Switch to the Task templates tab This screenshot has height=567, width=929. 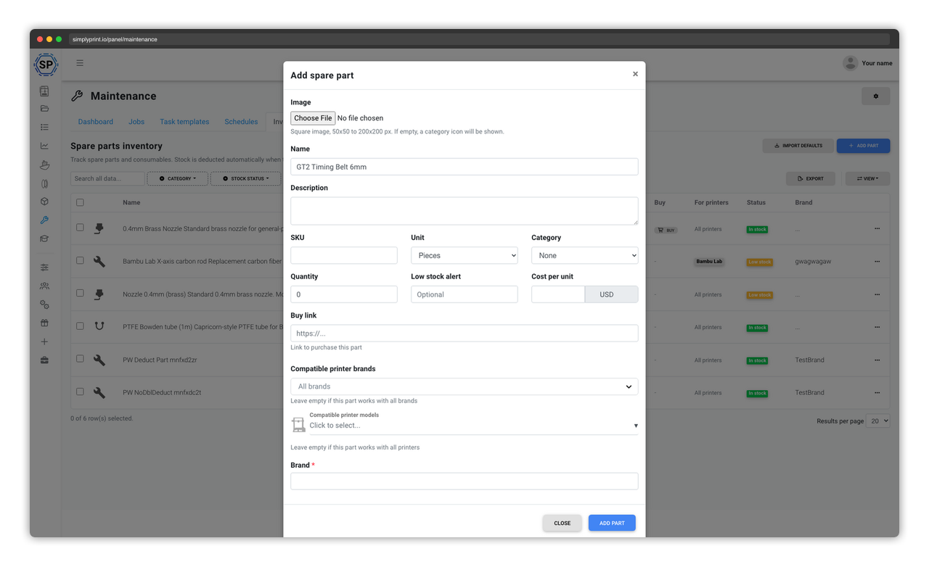(x=184, y=122)
